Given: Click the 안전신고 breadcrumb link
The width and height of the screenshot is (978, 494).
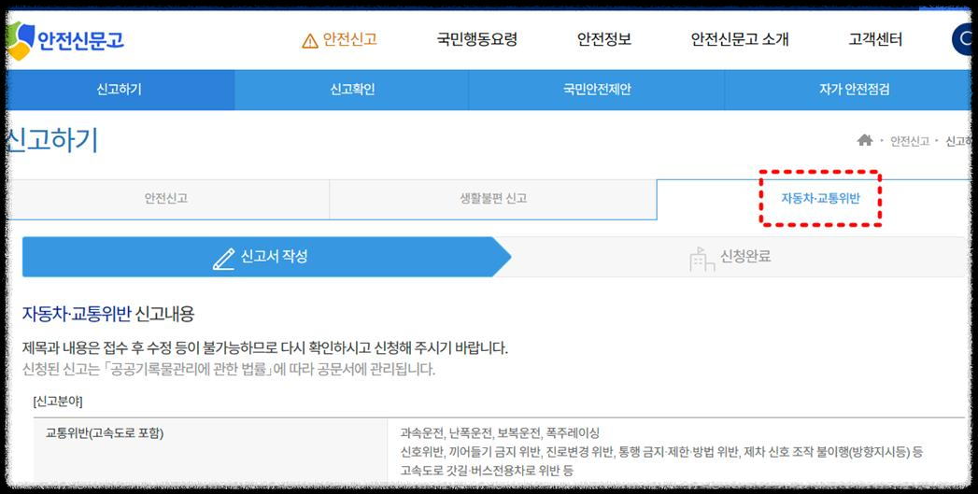Looking at the screenshot, I should tap(910, 141).
